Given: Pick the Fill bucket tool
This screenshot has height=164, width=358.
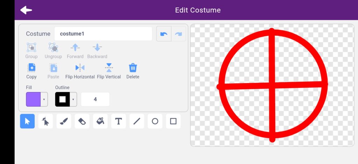Looking at the screenshot, I should coord(100,121).
